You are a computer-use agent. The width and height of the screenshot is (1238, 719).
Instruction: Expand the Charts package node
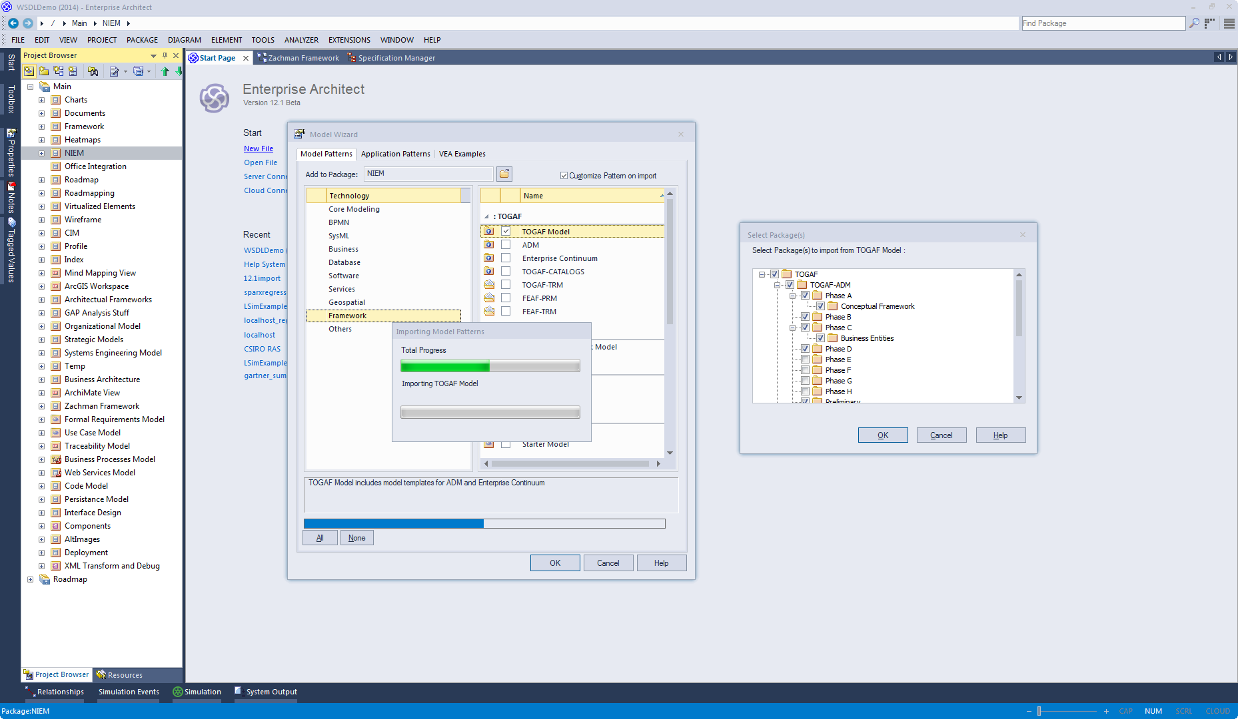pos(41,100)
